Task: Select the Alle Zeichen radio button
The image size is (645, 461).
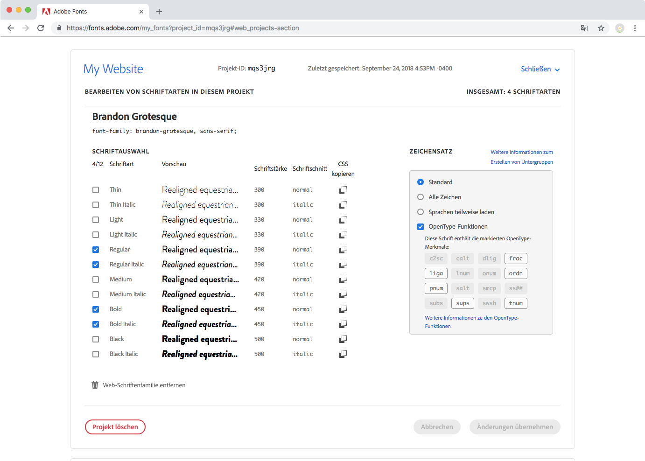Action: point(421,197)
